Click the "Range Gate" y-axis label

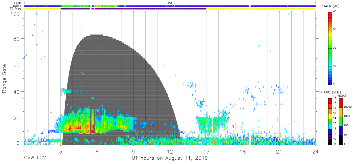4,79
